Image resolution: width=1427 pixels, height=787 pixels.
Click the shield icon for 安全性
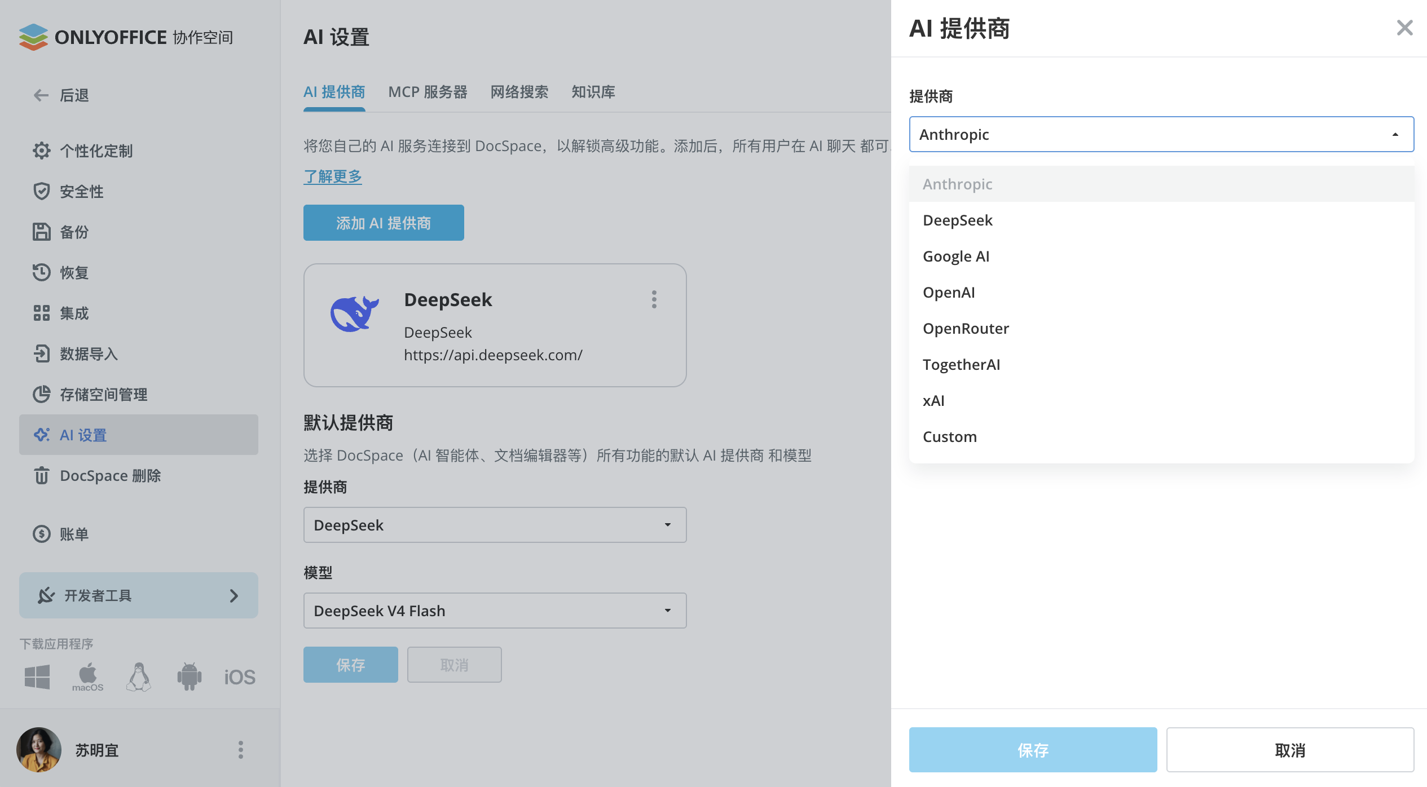pyautogui.click(x=41, y=191)
